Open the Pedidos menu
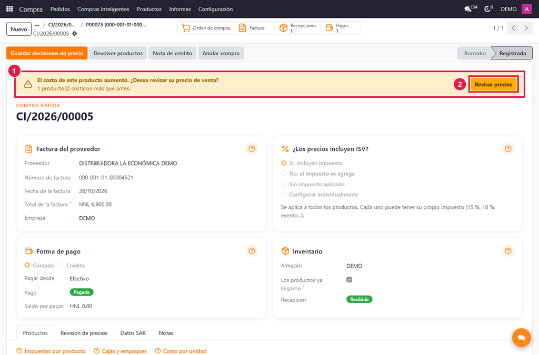539x355 pixels. [x=60, y=9]
